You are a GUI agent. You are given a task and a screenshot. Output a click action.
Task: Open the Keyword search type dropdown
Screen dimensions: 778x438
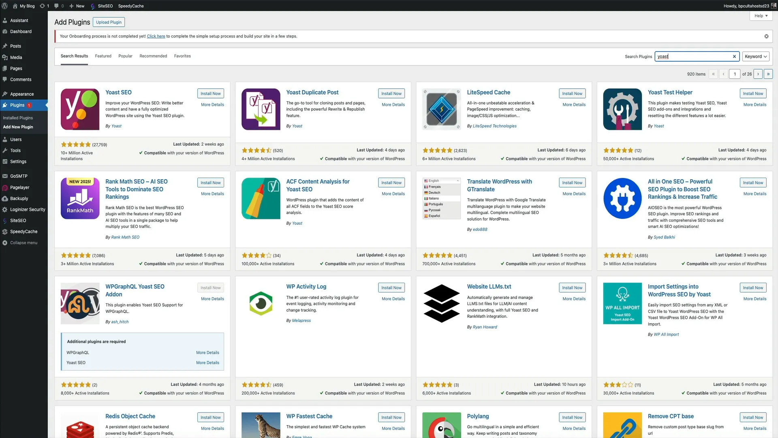(756, 56)
